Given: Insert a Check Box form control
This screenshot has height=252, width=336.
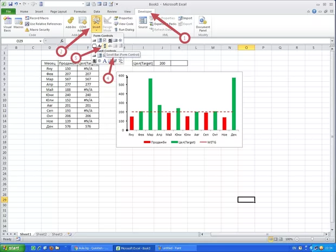Looking at the screenshot, I should point(105,40).
